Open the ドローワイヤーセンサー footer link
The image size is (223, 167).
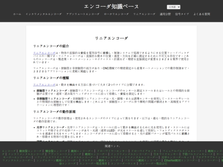[112, 151]
